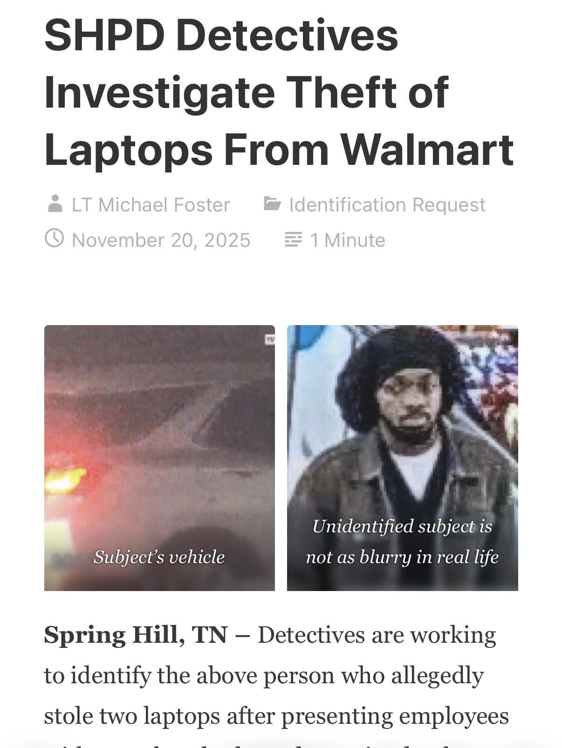This screenshot has height=748, width=562.
Task: Click the body text "Detectives are working"
Action: pyautogui.click(x=377, y=636)
